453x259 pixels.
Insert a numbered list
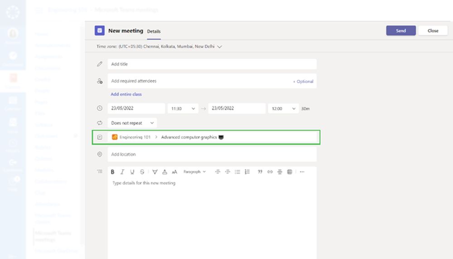point(247,172)
